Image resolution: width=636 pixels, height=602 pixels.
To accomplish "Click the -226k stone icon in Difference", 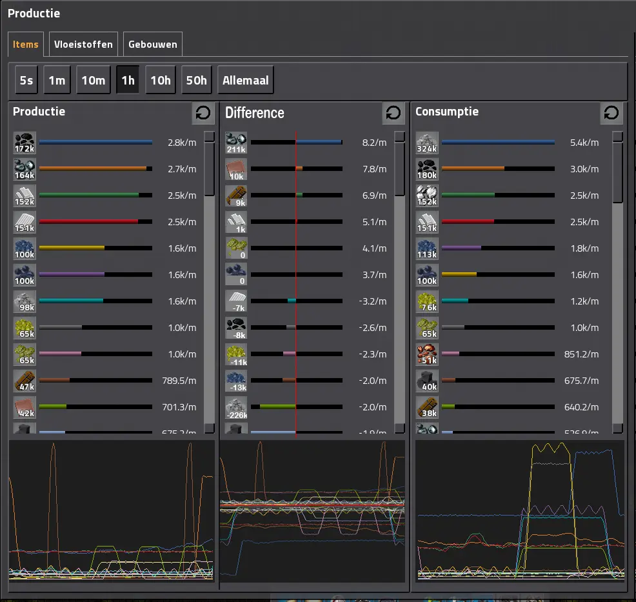I will point(236,407).
